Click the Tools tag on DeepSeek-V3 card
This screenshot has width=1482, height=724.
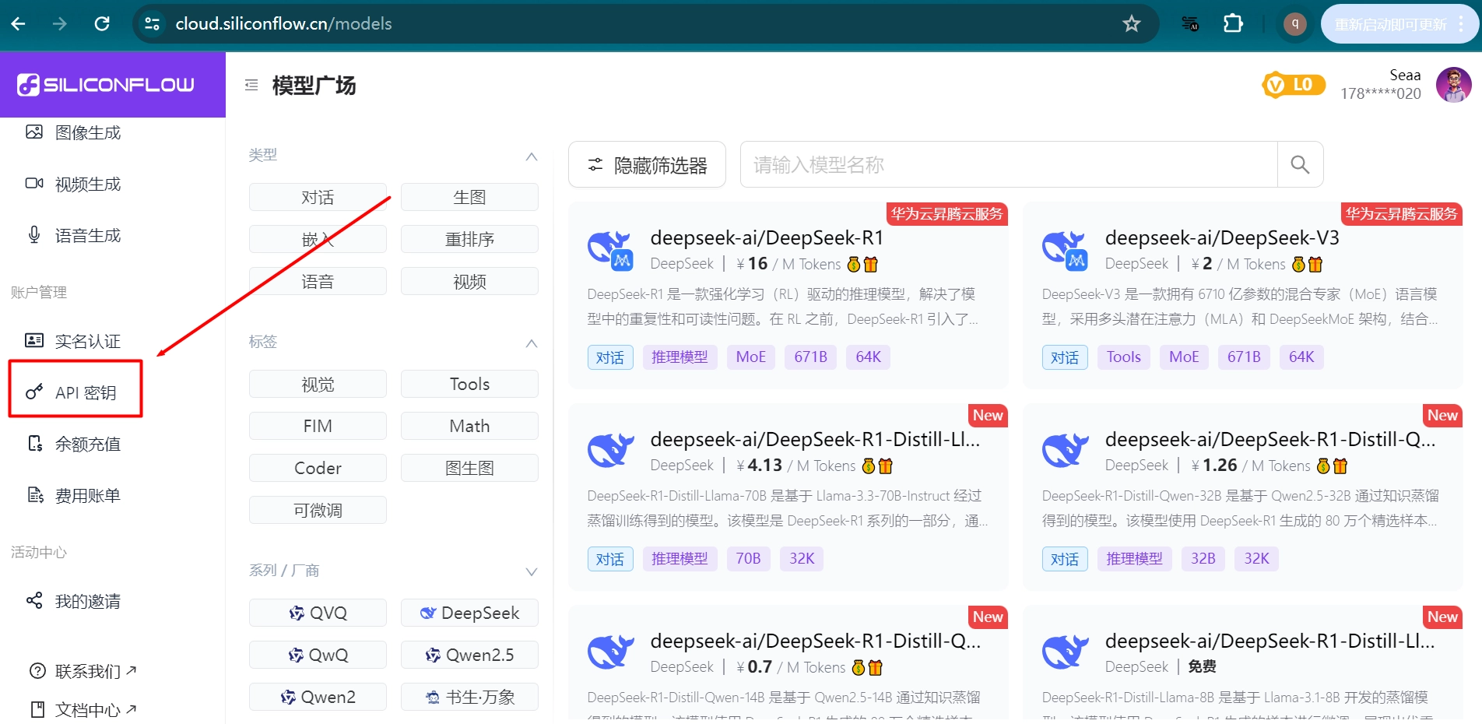(1124, 357)
